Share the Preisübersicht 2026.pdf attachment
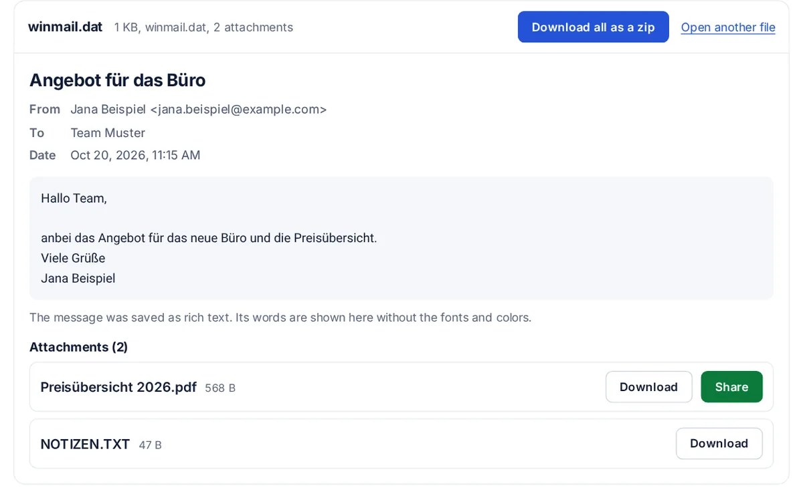This screenshot has height=492, width=803. (x=731, y=387)
